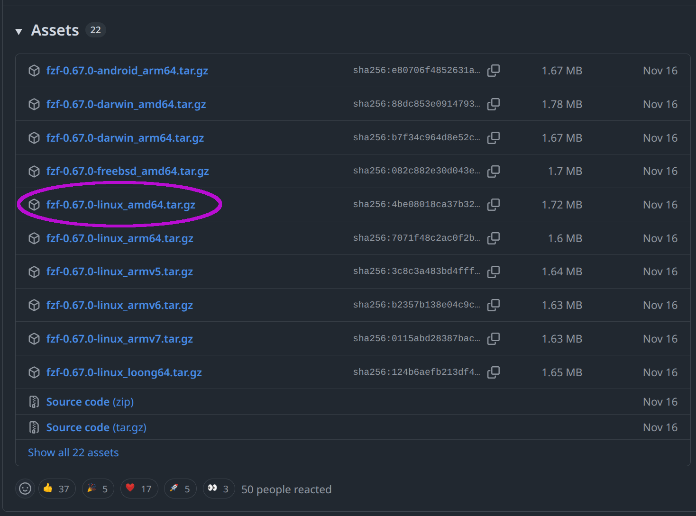Copy the sha256 for the linux_arm64 build

point(494,238)
